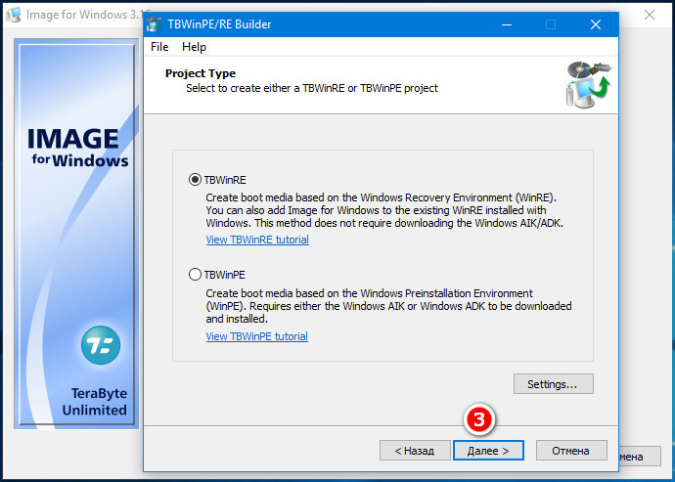The width and height of the screenshot is (675, 482).
Task: Click the Image for Windows title bar icon
Action: tap(14, 15)
